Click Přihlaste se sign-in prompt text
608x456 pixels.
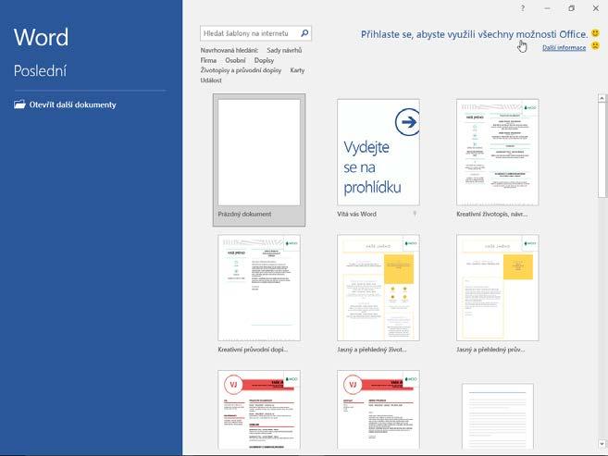(x=474, y=34)
